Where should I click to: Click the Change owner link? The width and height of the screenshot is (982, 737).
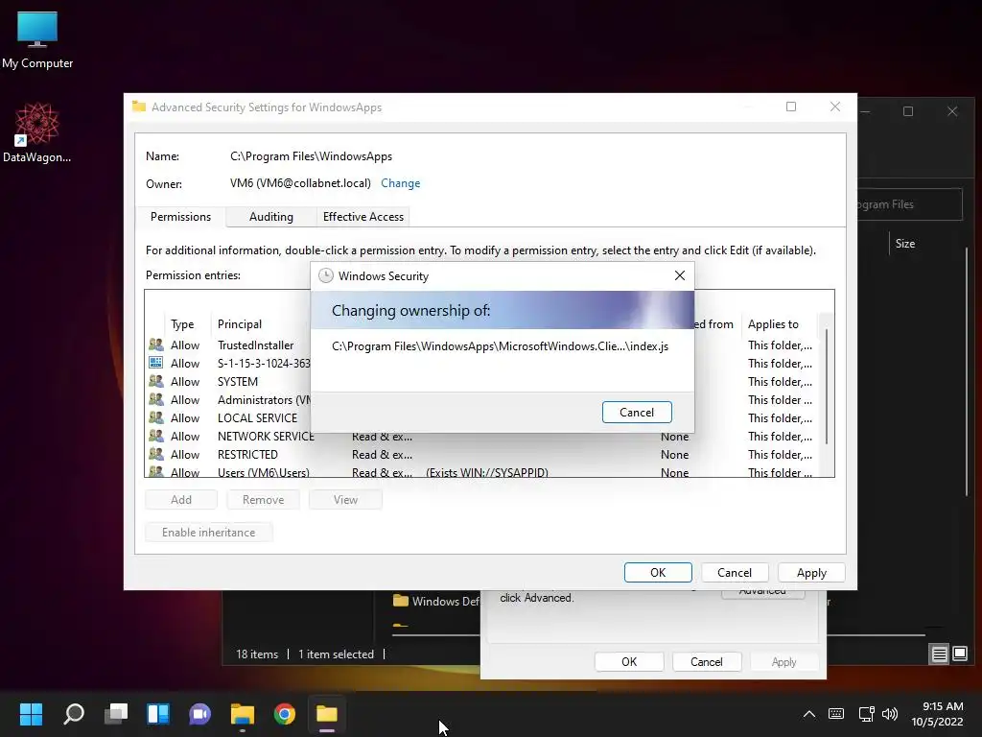tap(400, 183)
